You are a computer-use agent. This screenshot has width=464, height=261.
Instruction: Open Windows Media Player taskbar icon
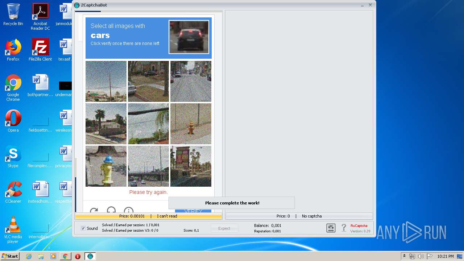[x=53, y=256]
